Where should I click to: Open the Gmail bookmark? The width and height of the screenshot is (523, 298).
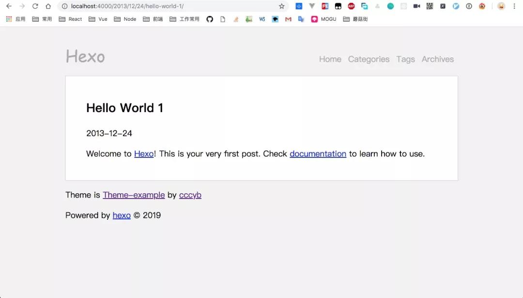[x=288, y=19]
